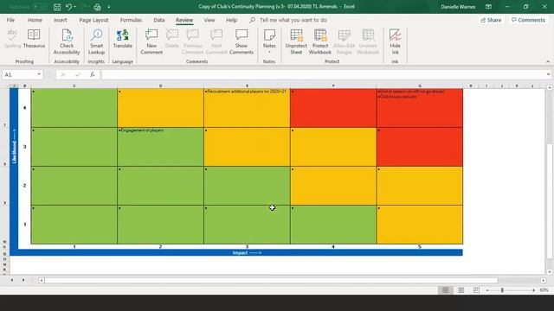The height and width of the screenshot is (311, 554).
Task: Customize Quick Access Toolbar dropdown
Action: click(x=109, y=7)
